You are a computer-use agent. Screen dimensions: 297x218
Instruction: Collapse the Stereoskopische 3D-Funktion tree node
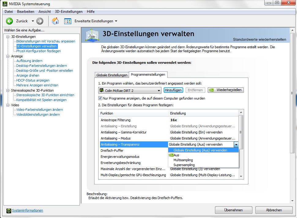click(8, 90)
